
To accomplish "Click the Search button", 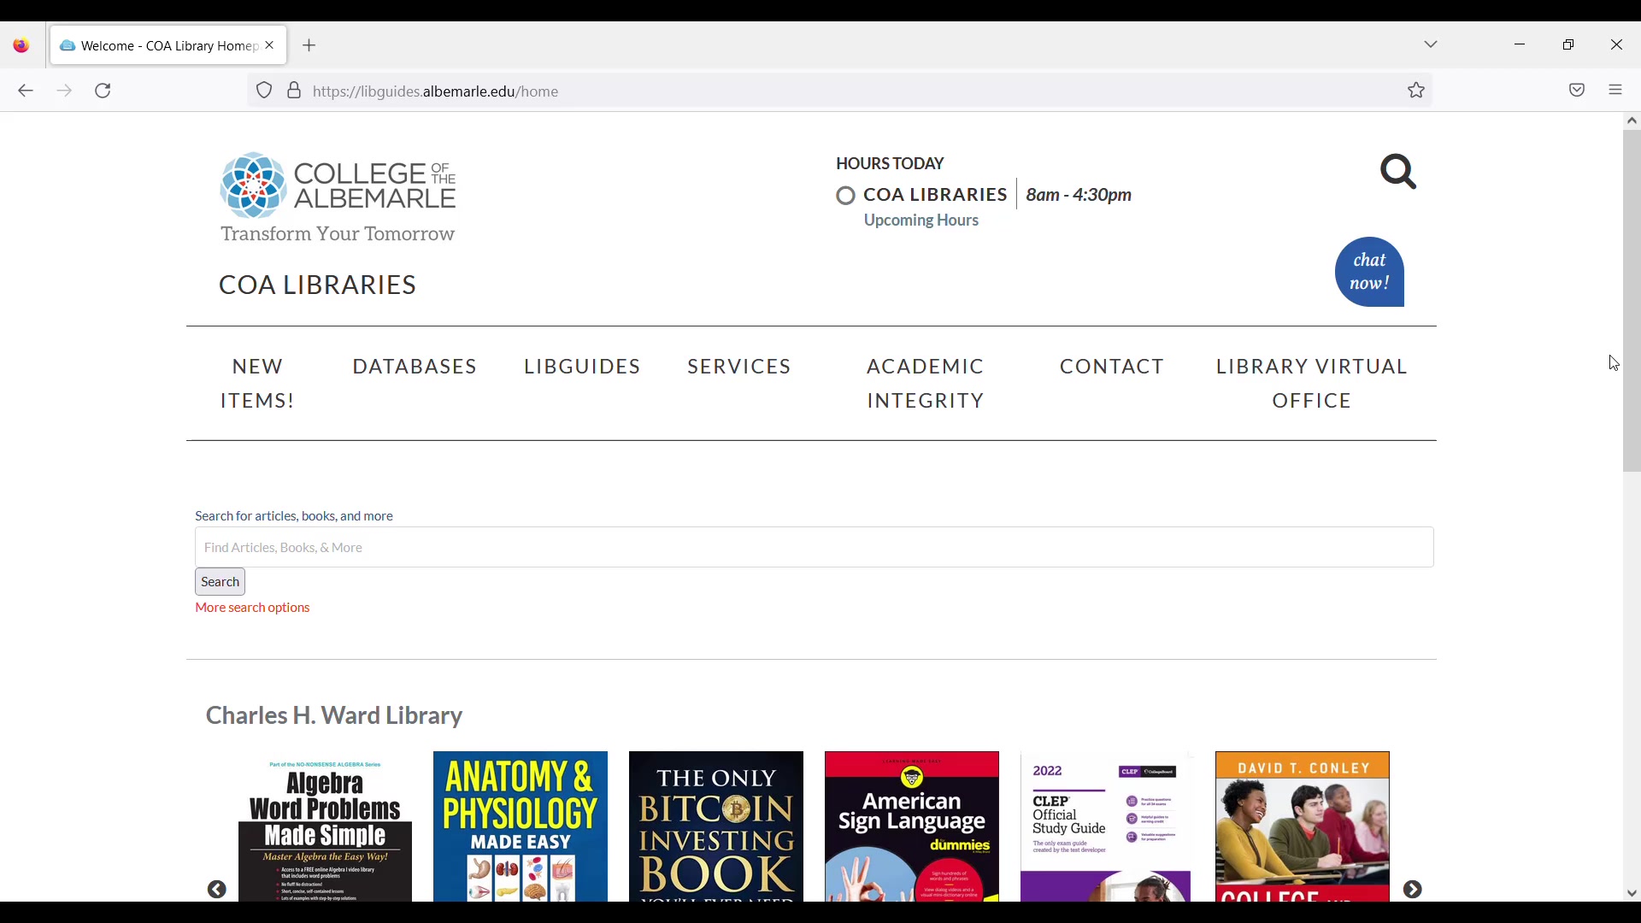I will point(221,582).
